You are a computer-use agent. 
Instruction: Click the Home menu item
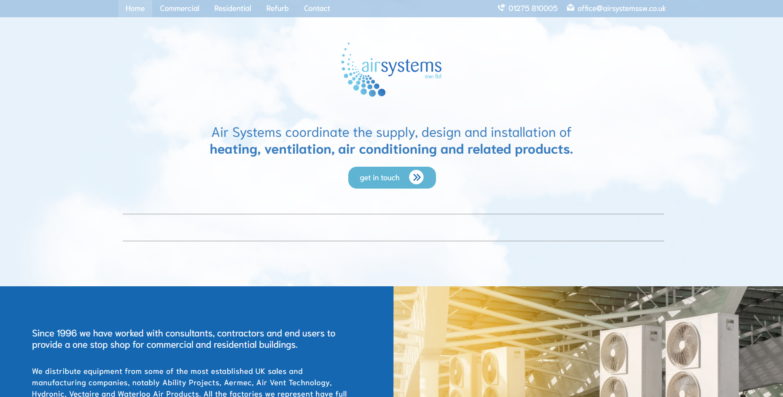tap(135, 8)
